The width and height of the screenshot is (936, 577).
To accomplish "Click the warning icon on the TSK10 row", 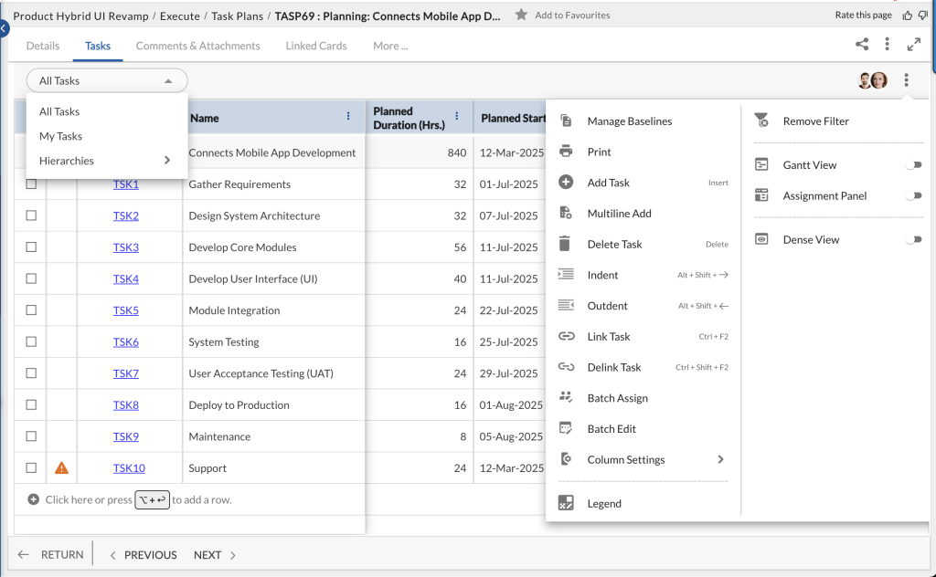I will tap(61, 467).
